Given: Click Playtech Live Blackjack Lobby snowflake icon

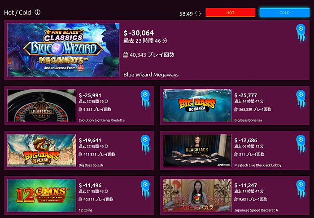Looking at the screenshot, I should [301, 145].
